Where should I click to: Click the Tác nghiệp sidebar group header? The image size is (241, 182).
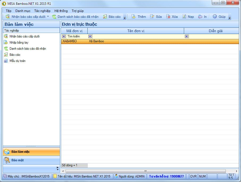click(x=31, y=31)
